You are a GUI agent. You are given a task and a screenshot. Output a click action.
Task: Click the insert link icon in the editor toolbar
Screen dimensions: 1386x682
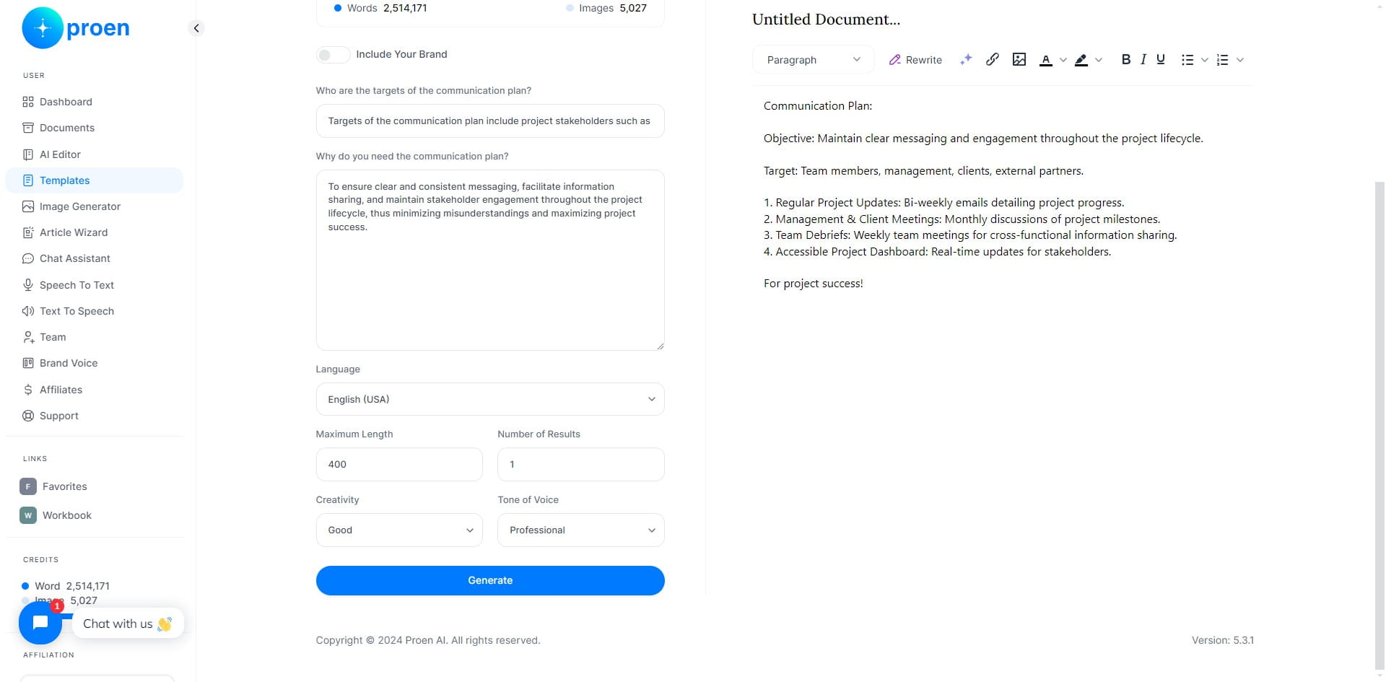pos(993,59)
